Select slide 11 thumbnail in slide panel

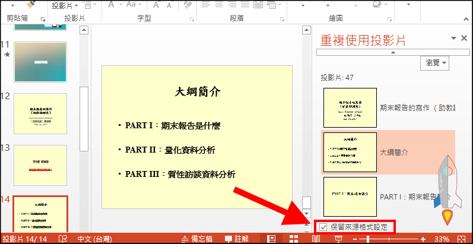[x=40, y=62]
